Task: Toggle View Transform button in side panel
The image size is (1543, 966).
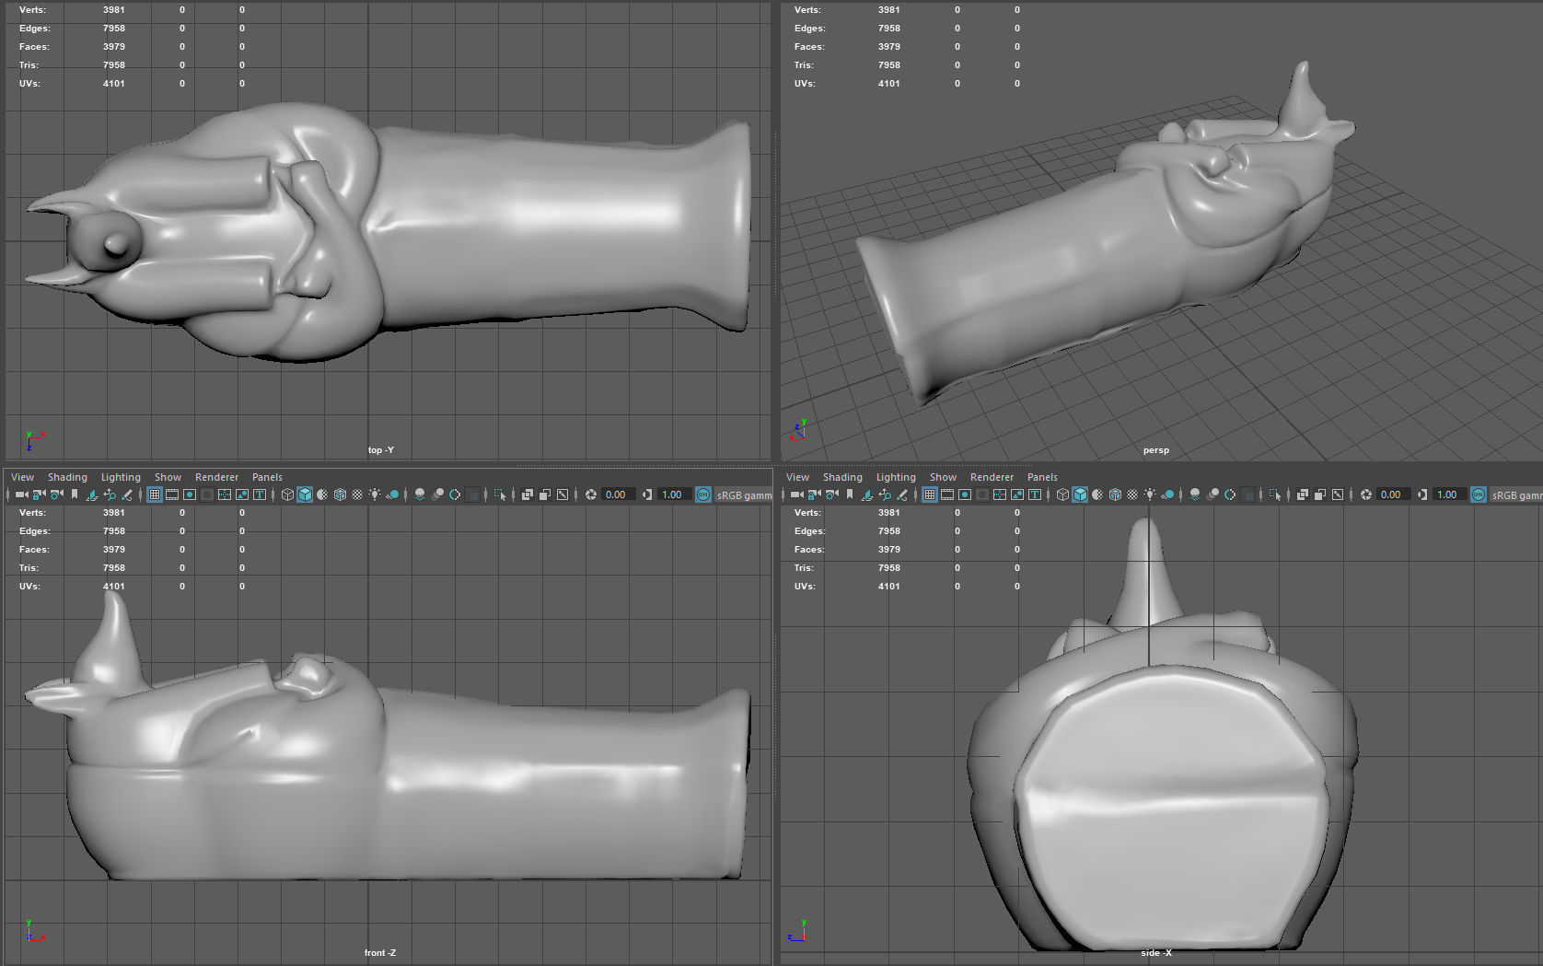Action: point(1479,495)
